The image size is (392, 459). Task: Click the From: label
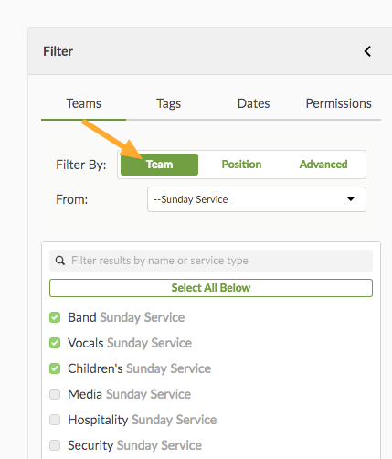click(72, 199)
